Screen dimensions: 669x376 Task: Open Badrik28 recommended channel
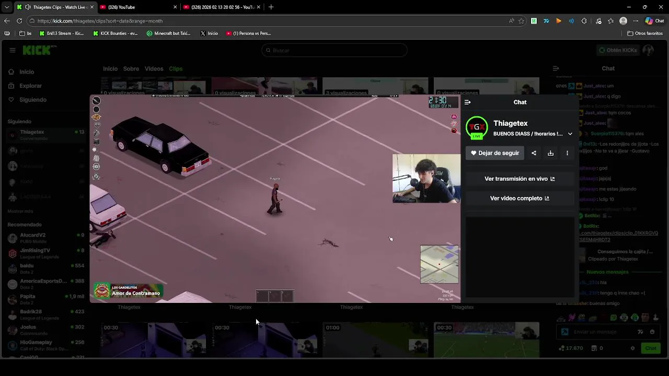click(45, 314)
